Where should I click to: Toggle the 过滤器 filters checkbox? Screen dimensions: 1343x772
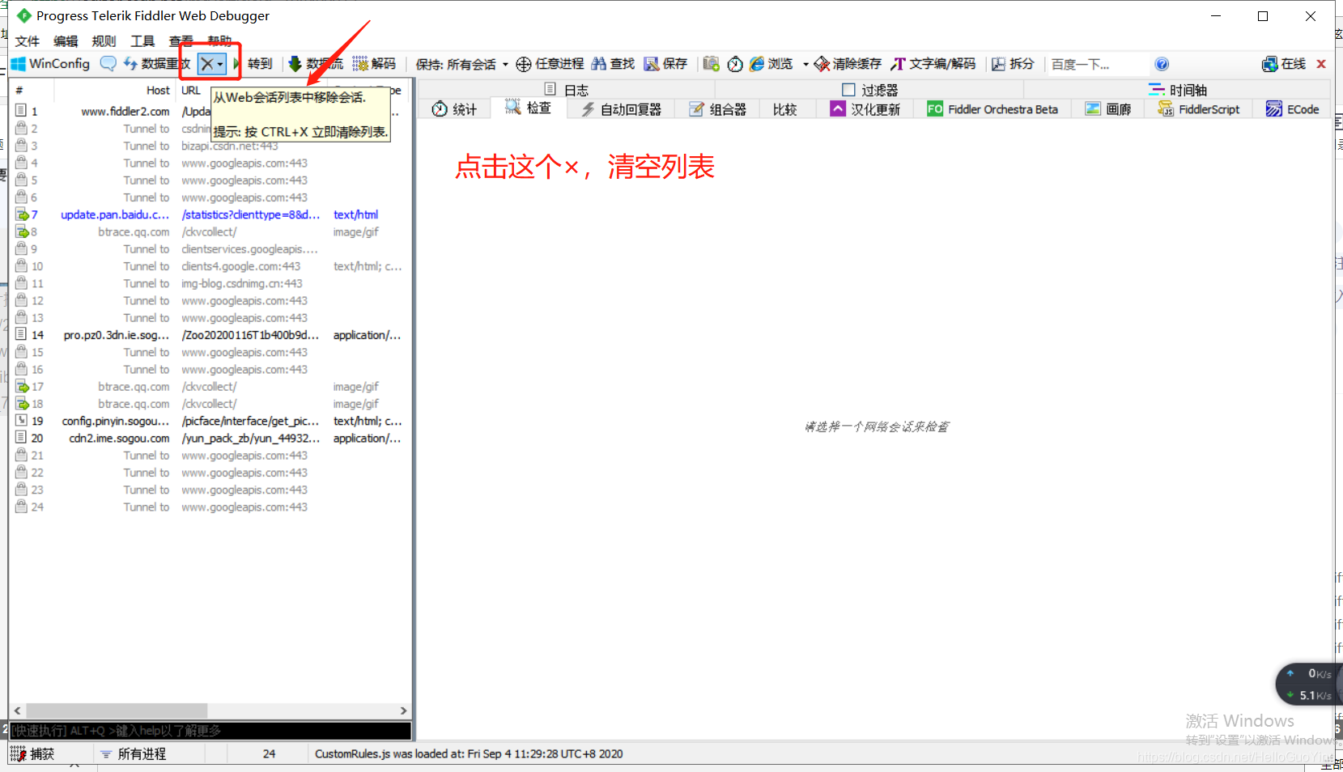(848, 90)
